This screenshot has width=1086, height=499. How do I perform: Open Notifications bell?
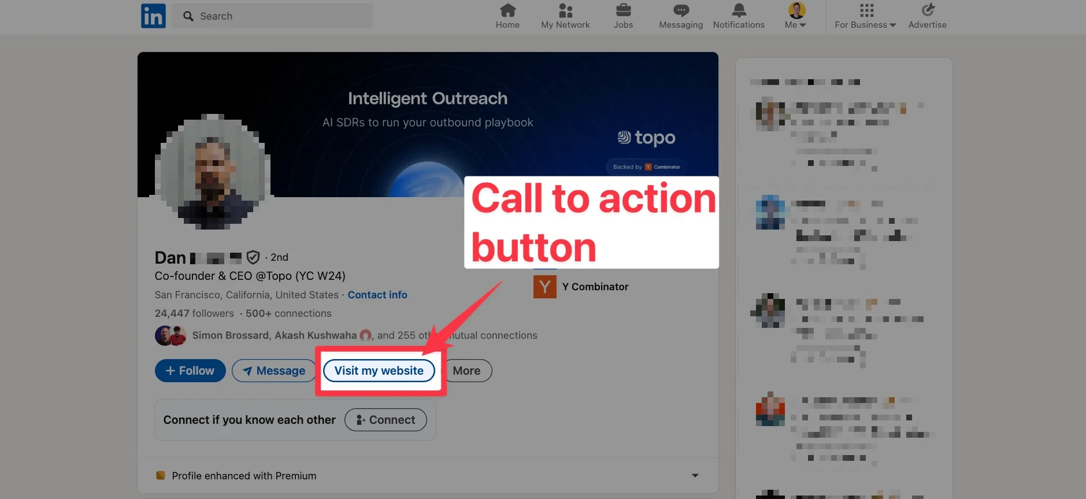[x=739, y=16]
